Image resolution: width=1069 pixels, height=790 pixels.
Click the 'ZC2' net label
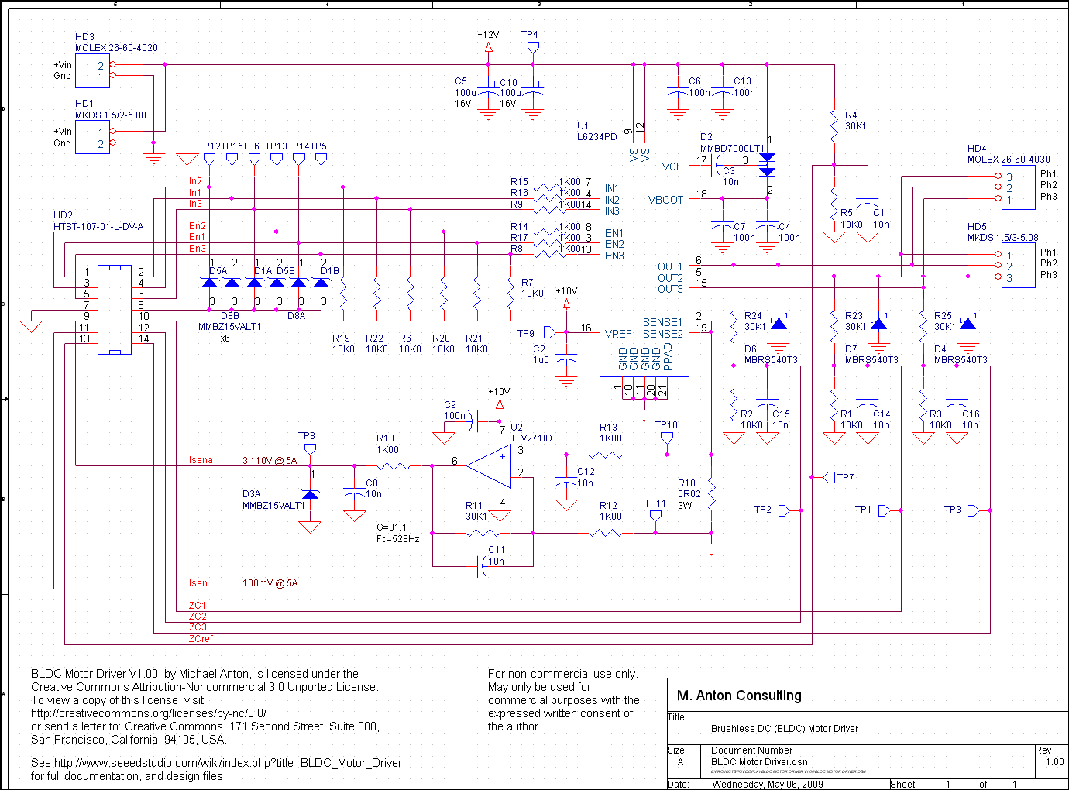198,617
